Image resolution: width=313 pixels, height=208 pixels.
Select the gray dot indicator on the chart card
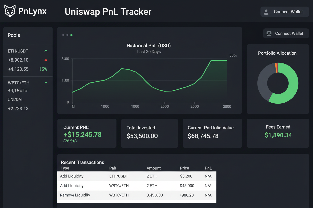(63, 35)
